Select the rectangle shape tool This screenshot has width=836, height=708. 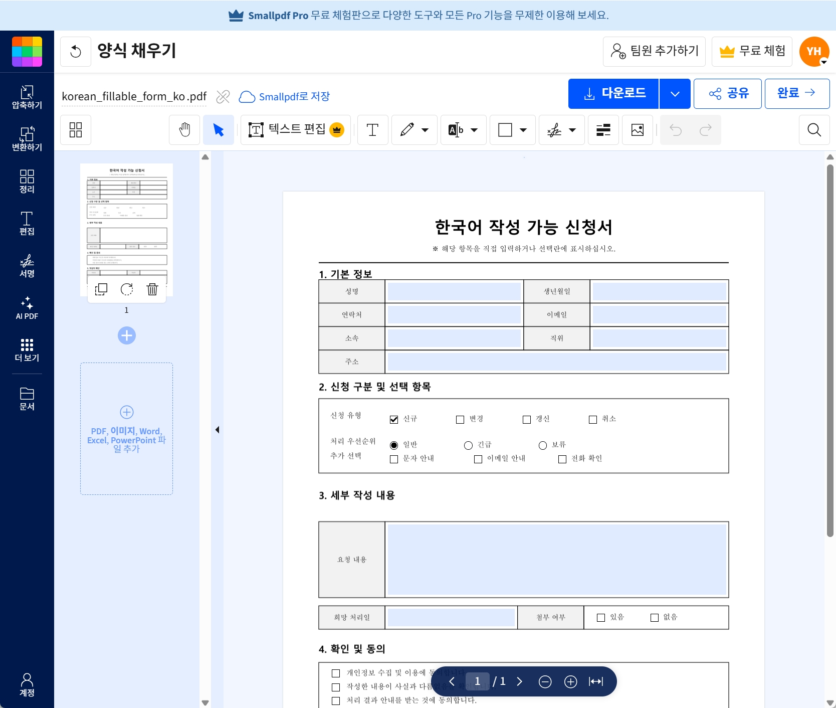(505, 130)
